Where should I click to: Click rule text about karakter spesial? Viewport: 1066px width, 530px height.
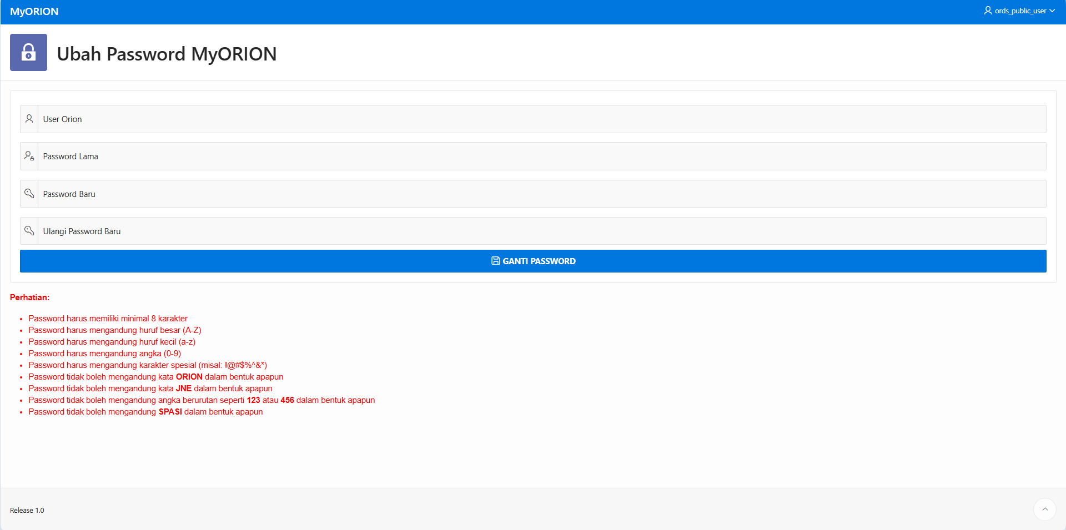148,365
